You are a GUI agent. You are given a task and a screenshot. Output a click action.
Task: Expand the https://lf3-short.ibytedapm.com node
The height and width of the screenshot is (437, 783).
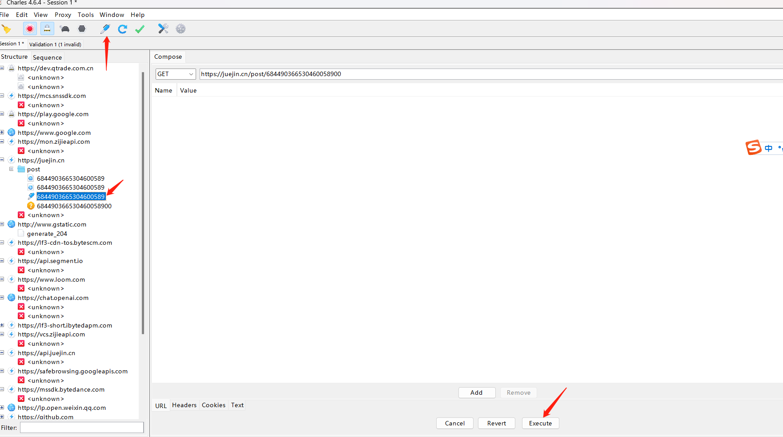tap(2, 325)
